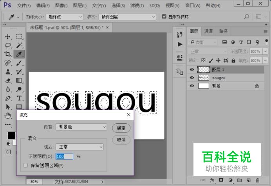Switch to the 路径 tab
This screenshot has height=186, width=271.
tap(223, 31)
